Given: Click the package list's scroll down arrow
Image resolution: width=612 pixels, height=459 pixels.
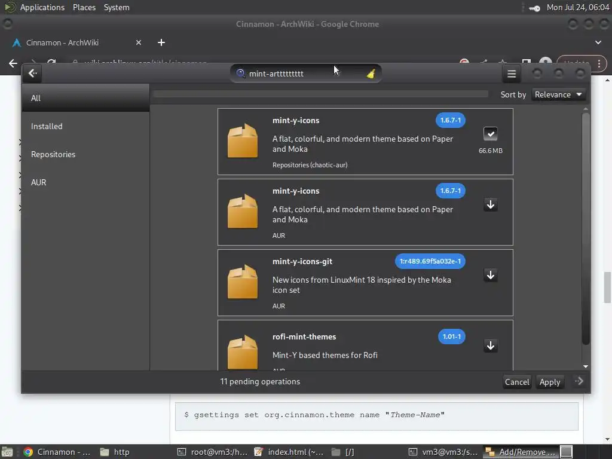Looking at the screenshot, I should click(586, 366).
